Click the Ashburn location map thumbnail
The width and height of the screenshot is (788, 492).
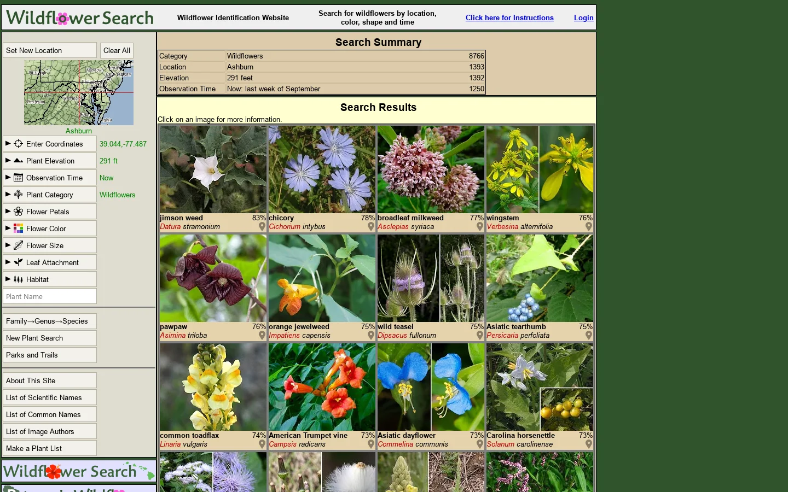[79, 92]
